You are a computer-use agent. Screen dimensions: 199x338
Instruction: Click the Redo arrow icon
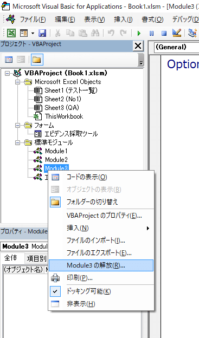(123, 33)
